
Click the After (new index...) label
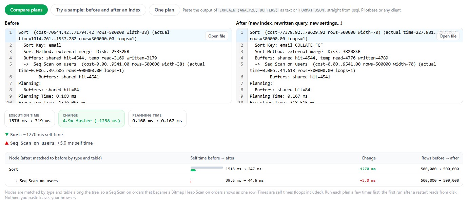(x=289, y=23)
